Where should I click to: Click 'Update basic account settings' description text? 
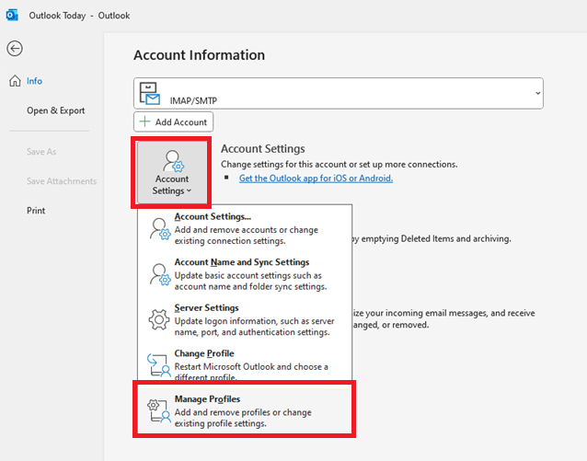[250, 281]
